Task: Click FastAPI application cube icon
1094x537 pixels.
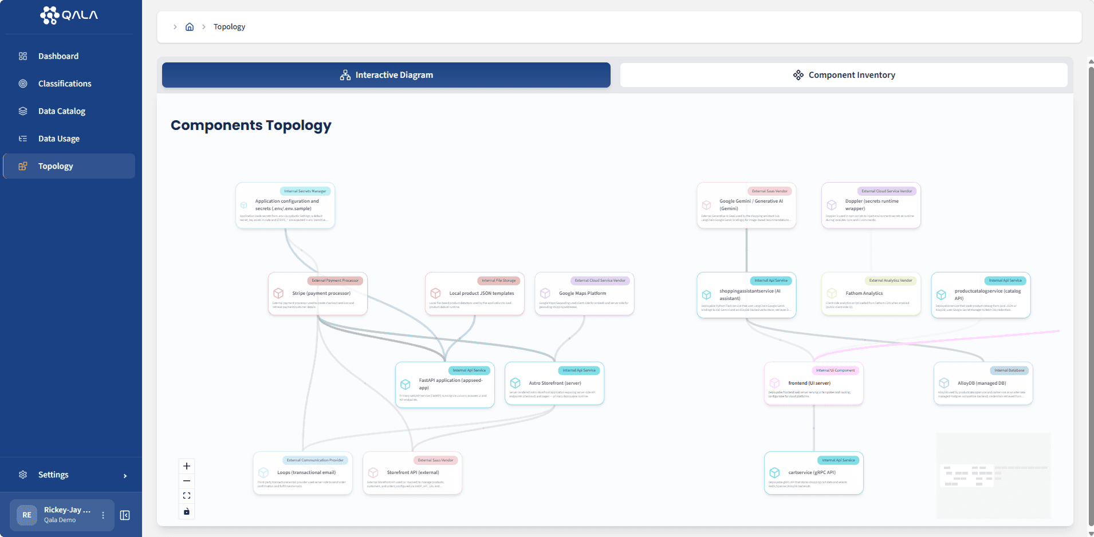Action: point(406,384)
